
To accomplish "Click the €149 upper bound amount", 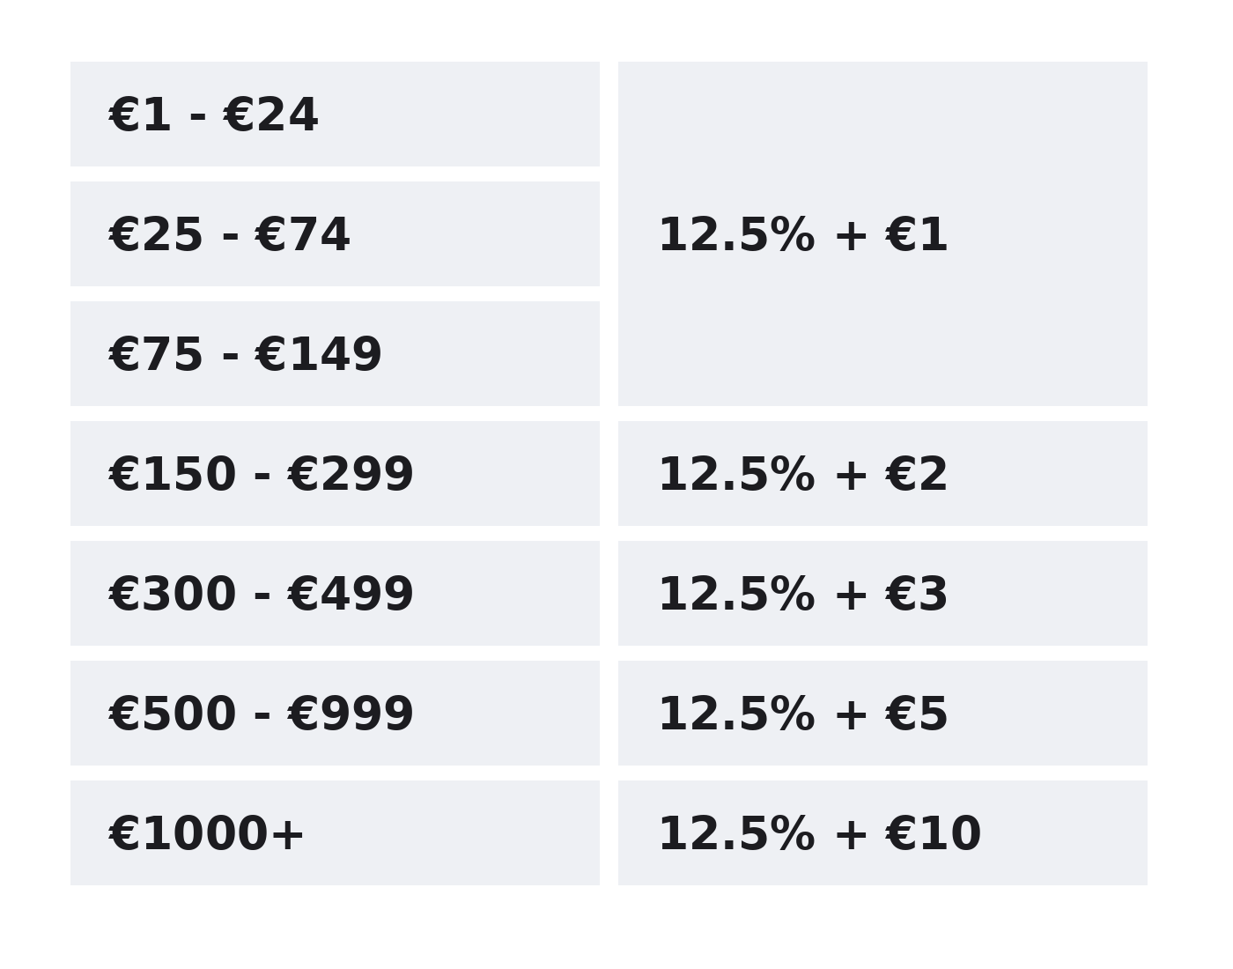I will click(319, 355).
